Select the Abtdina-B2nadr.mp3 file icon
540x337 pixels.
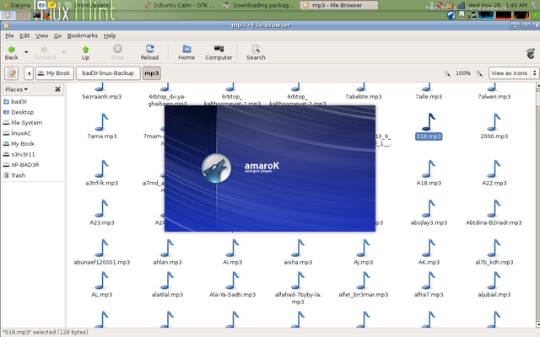[x=494, y=209]
